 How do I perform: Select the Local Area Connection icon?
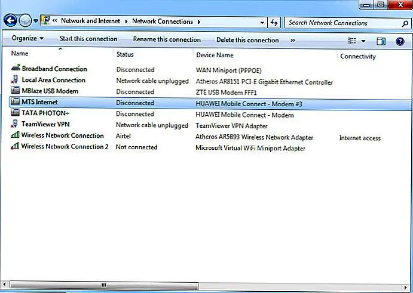pos(15,80)
